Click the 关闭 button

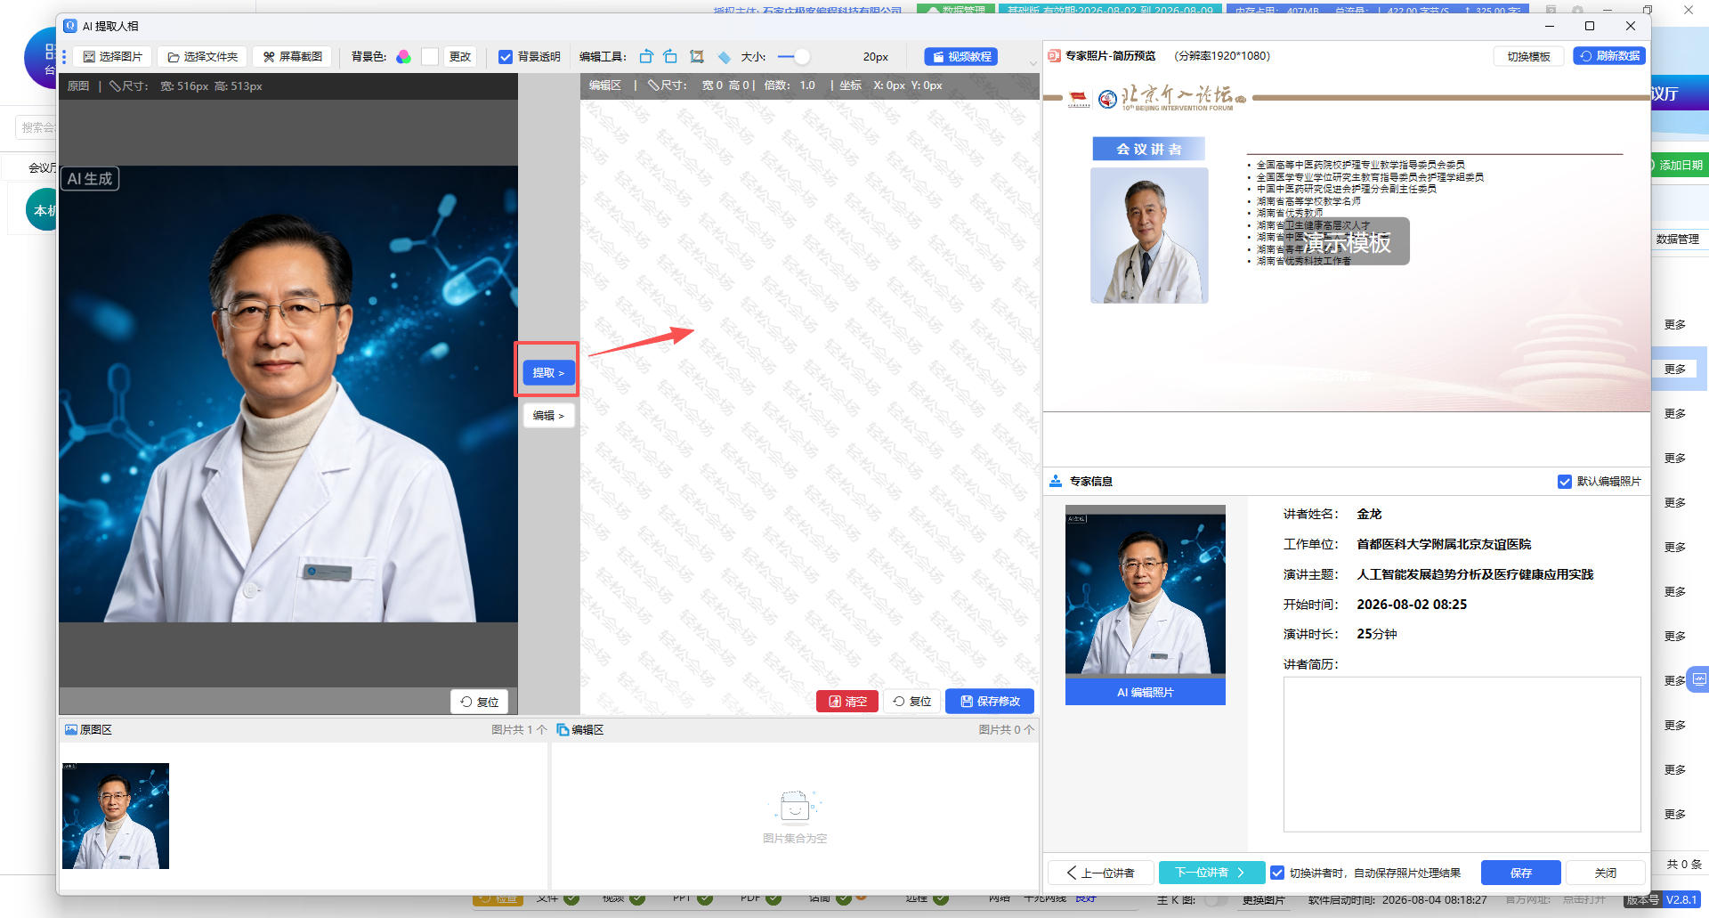1606,873
